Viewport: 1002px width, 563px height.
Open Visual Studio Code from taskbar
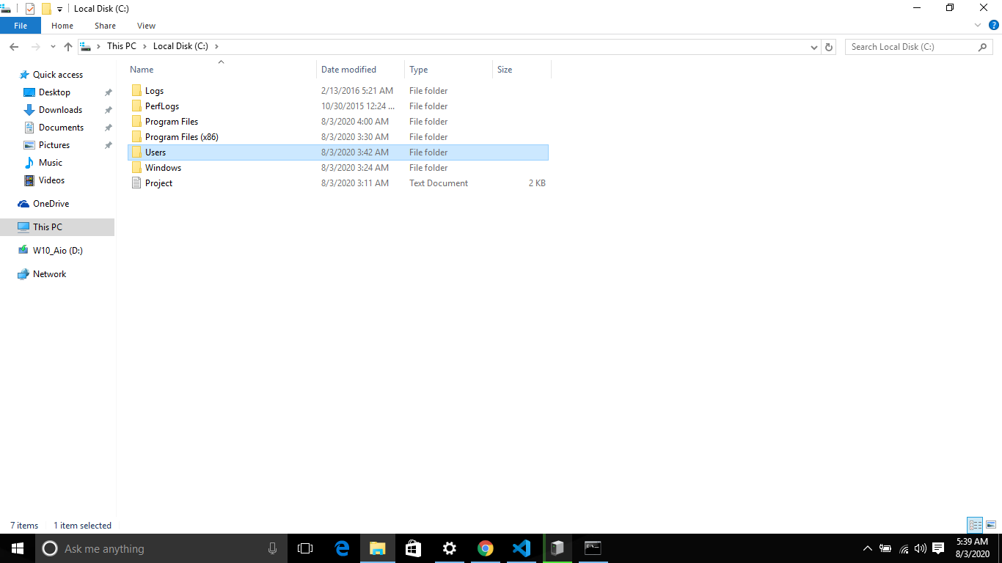pyautogui.click(x=522, y=548)
